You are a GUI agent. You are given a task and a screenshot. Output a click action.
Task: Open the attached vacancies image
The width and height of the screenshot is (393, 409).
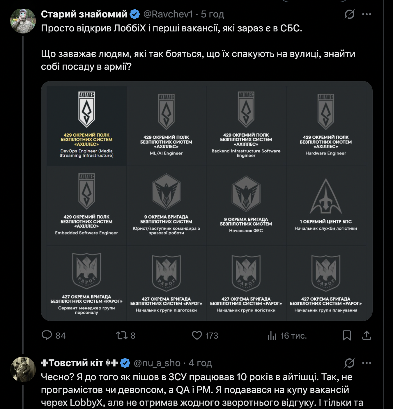[x=206, y=201]
